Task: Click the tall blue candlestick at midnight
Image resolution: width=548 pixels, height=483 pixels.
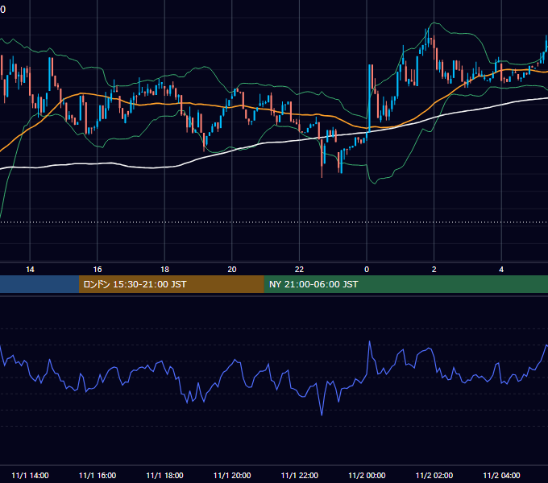Action: [x=369, y=98]
